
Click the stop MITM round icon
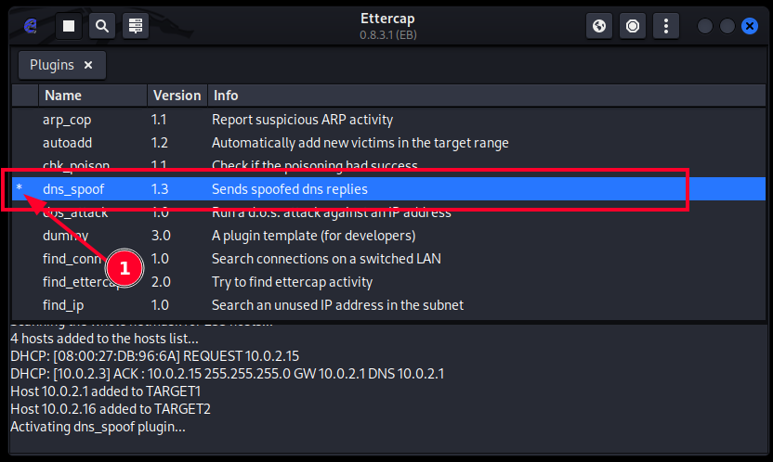[x=634, y=26]
